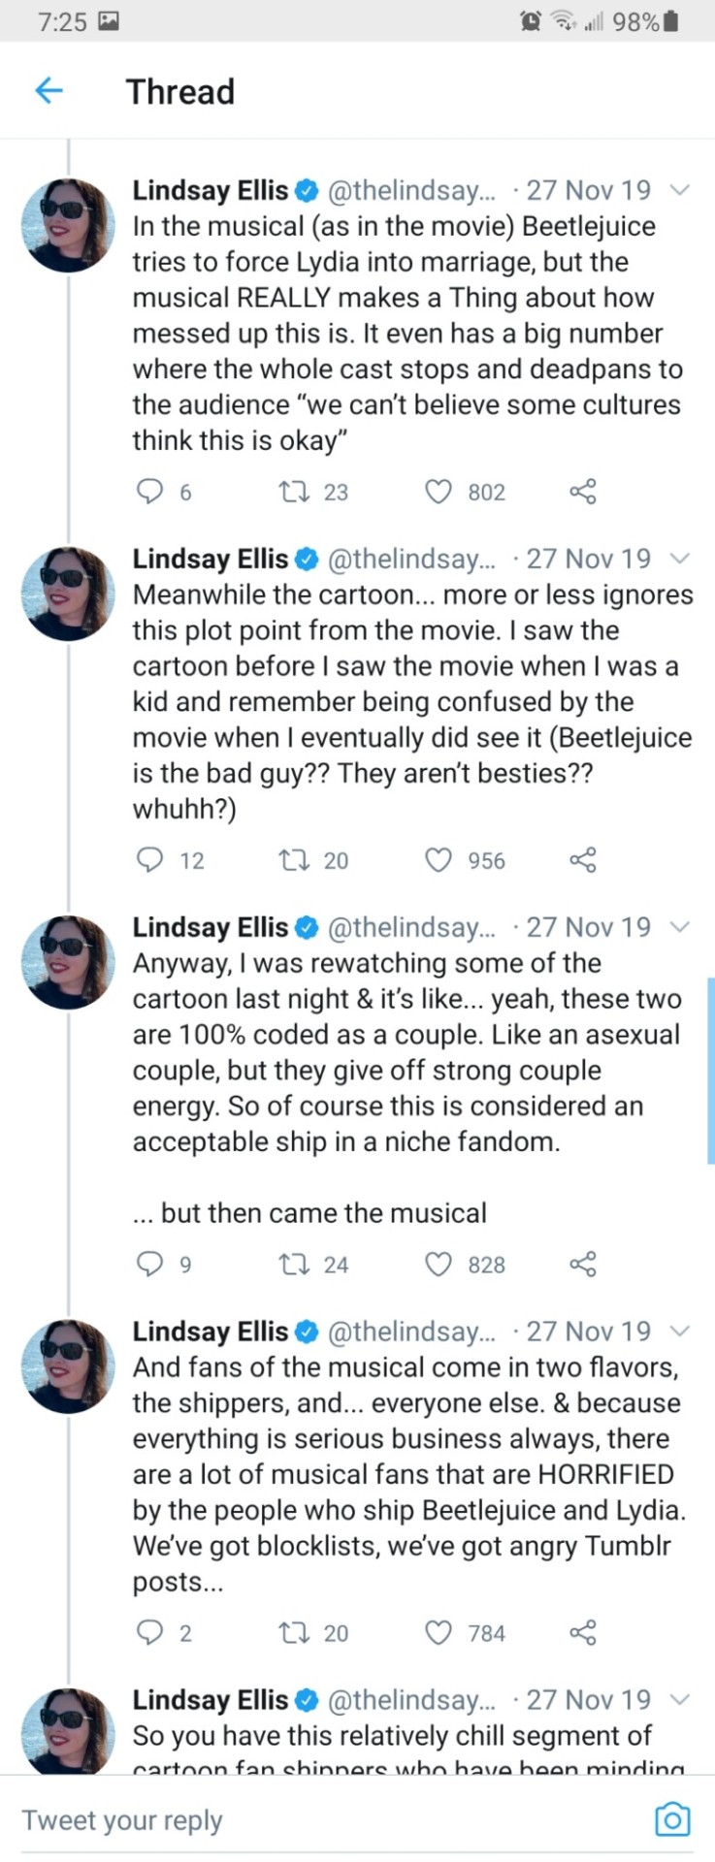This screenshot has width=715, height=1862.
Task: Open chevron menu on 'Meanwhile the cartoon' tweet
Action: click(681, 559)
